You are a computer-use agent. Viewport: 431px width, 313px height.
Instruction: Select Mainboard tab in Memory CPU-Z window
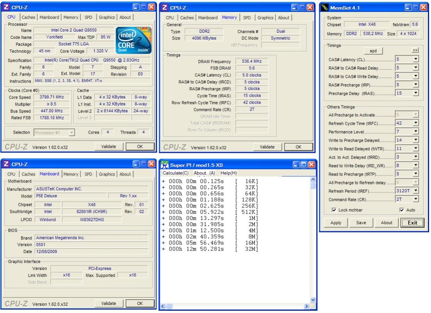tap(208, 18)
